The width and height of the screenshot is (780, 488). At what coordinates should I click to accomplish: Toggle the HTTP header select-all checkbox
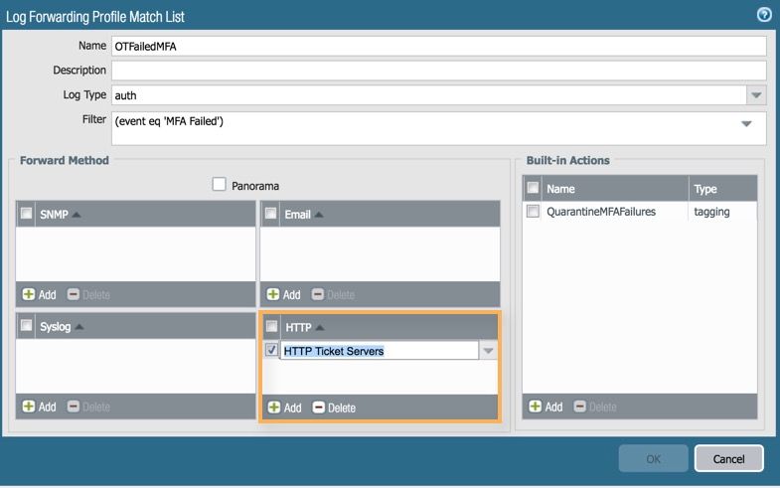[x=271, y=326]
